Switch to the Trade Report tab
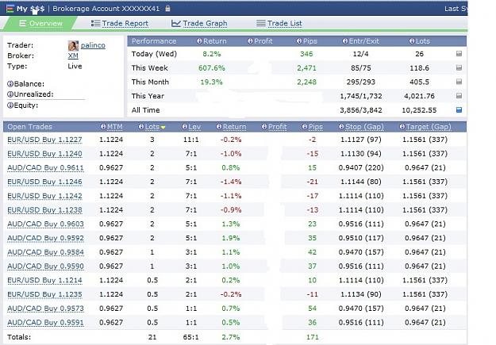 (x=120, y=24)
